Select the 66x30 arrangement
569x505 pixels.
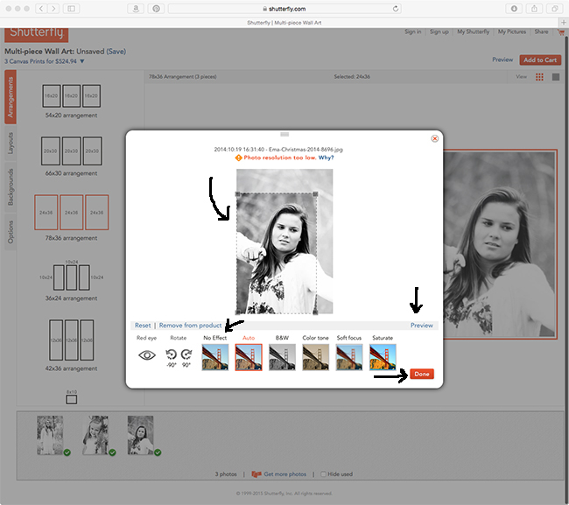point(72,157)
